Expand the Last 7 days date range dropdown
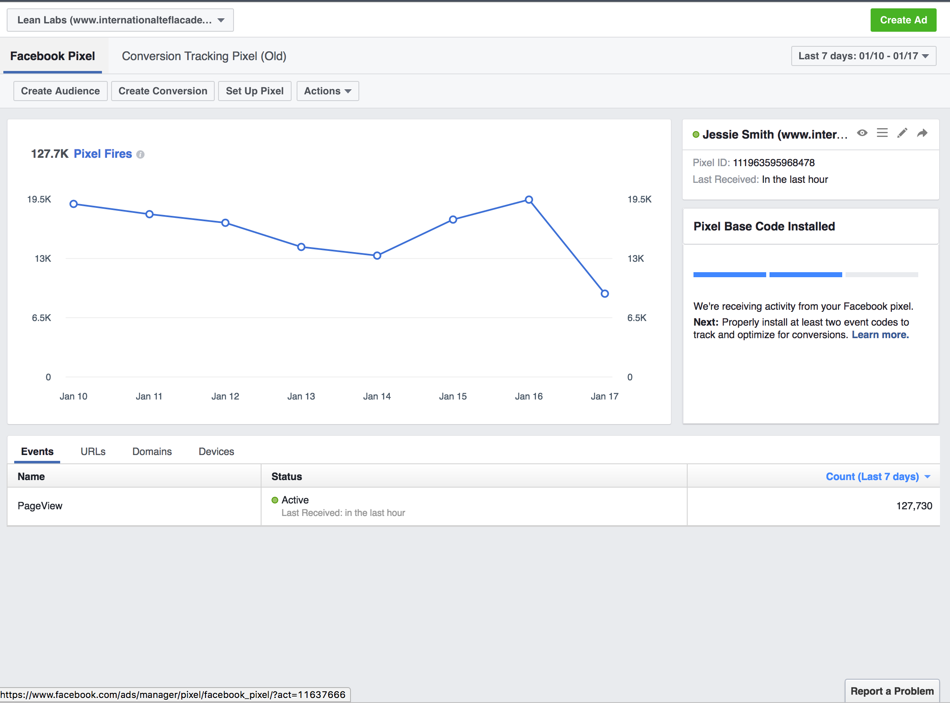 pos(863,56)
